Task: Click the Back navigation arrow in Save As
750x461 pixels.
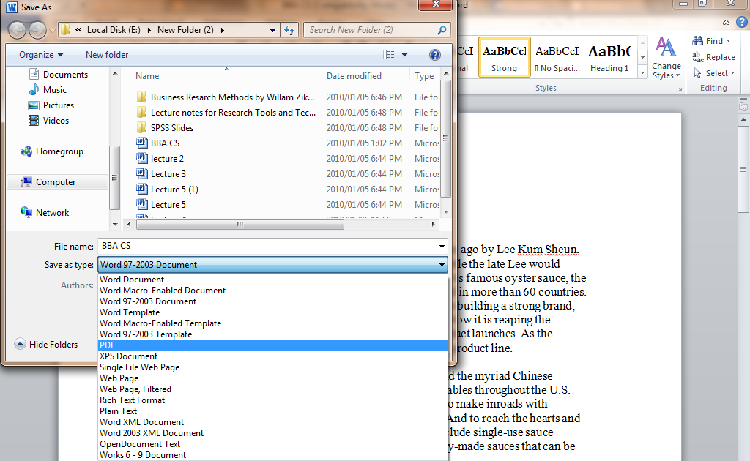Action: pos(18,30)
